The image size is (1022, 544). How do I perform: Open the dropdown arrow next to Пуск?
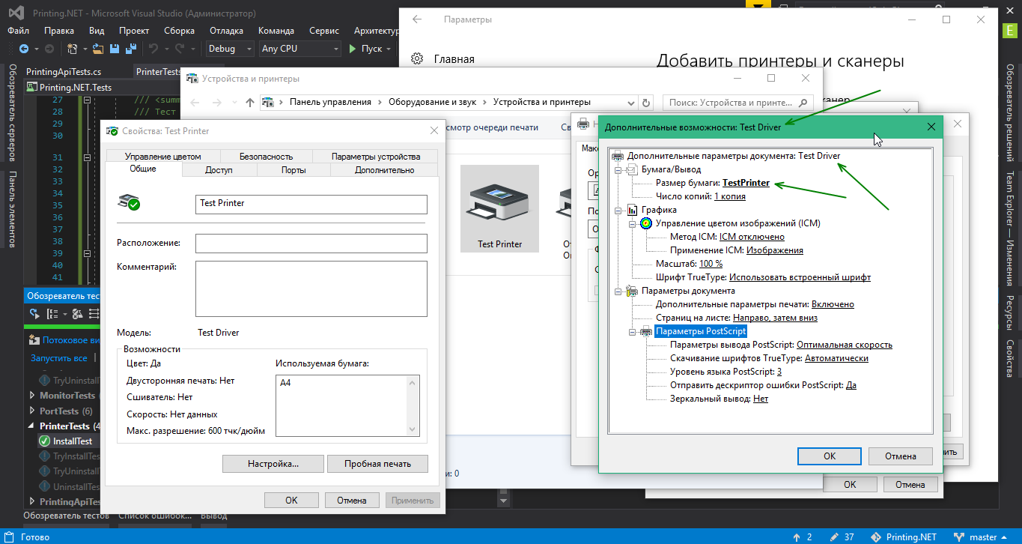(388, 49)
